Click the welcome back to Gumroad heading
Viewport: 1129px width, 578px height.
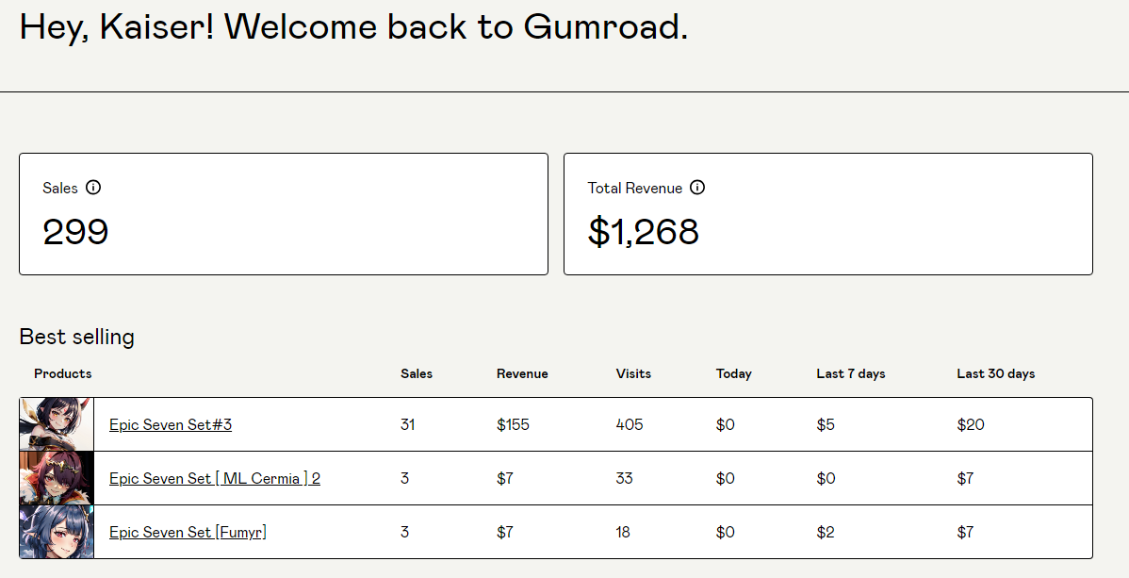tap(353, 27)
